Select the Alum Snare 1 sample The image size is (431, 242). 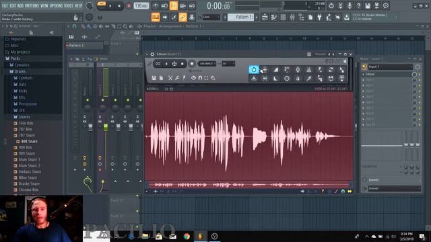27,160
